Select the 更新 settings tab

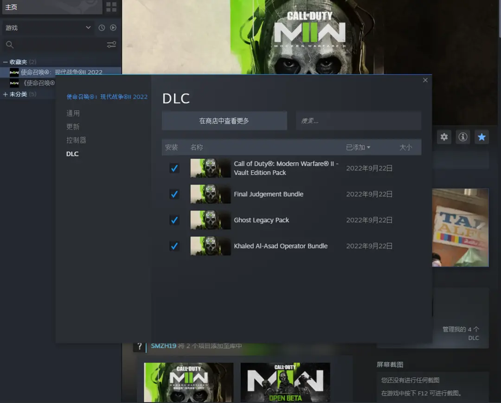[x=73, y=127]
